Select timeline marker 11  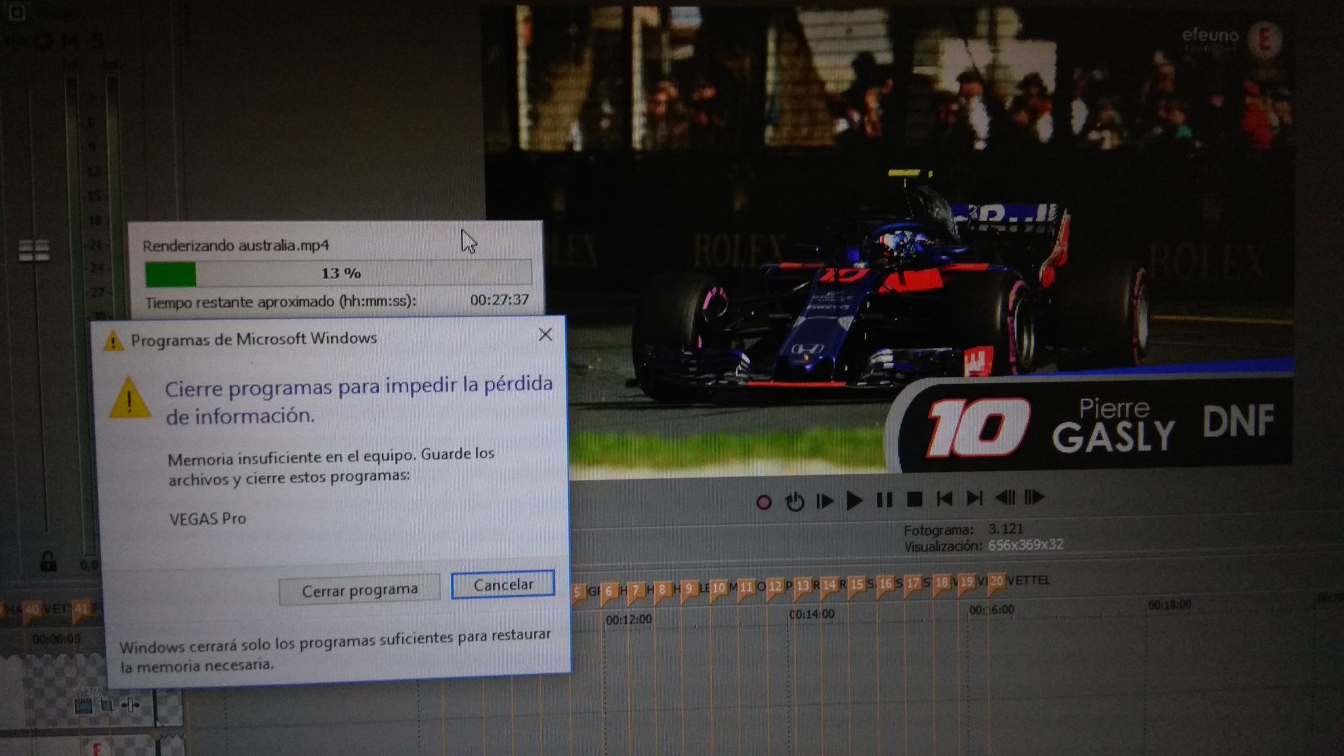click(x=747, y=587)
